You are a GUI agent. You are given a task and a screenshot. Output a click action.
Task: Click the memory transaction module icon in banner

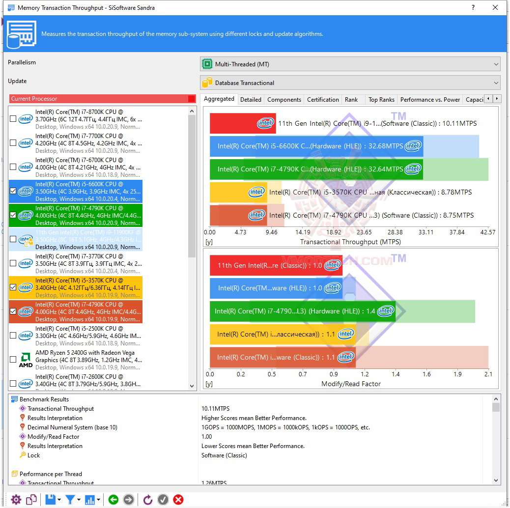[22, 34]
